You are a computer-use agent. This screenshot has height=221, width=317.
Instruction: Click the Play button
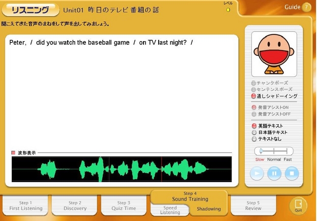[x=257, y=173]
